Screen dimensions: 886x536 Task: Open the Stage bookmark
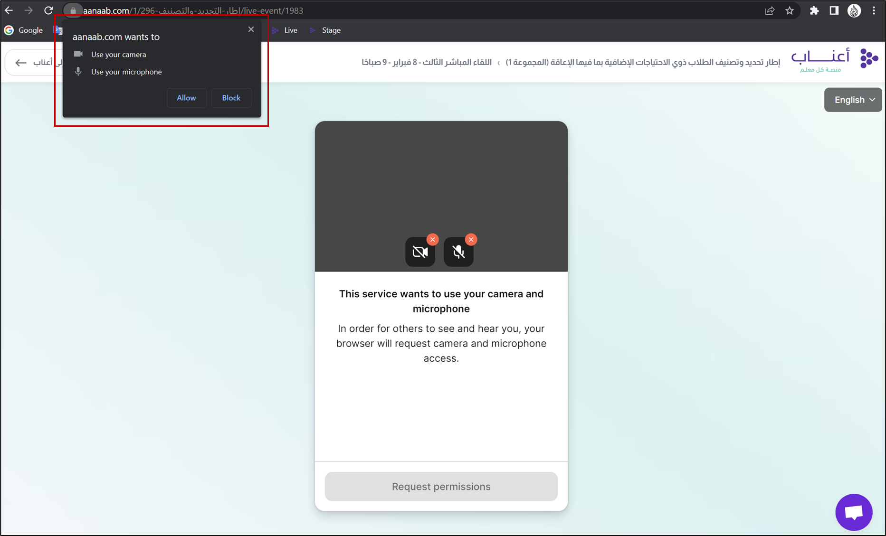click(325, 30)
